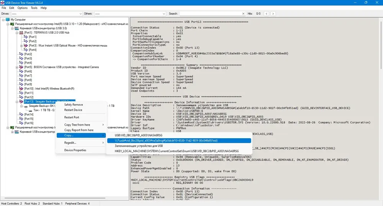The height and width of the screenshot is (206, 383).
Task: Select the copy entry USB\VID_0BC2&PID_A003\NA5A8RSG
Action: pos(139,135)
